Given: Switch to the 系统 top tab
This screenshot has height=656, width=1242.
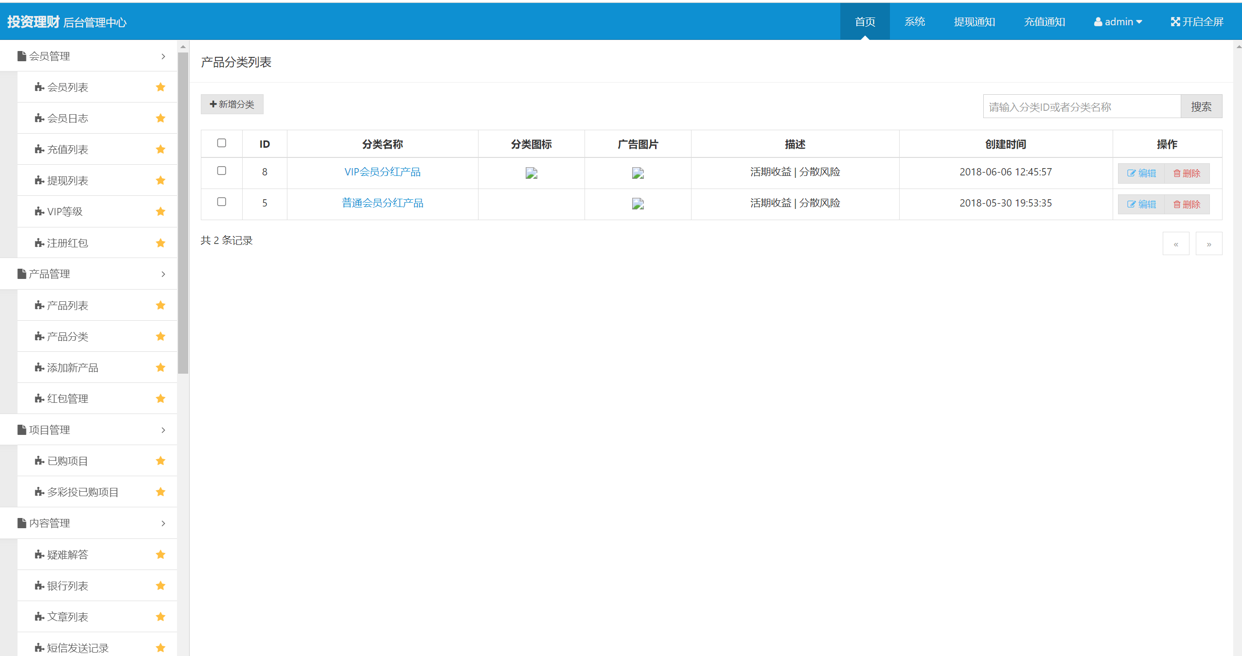Looking at the screenshot, I should 914,21.
